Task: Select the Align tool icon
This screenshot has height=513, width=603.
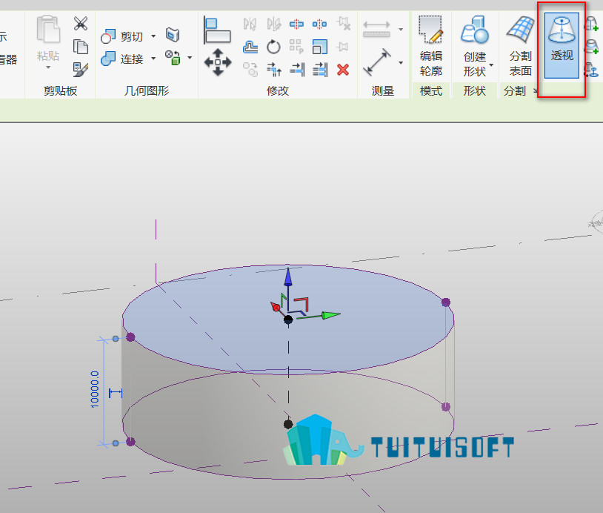Action: pyautogui.click(x=217, y=30)
